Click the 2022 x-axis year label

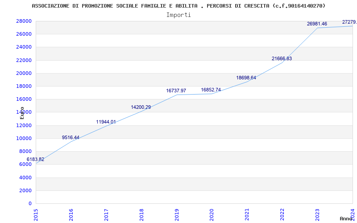tap(282, 215)
